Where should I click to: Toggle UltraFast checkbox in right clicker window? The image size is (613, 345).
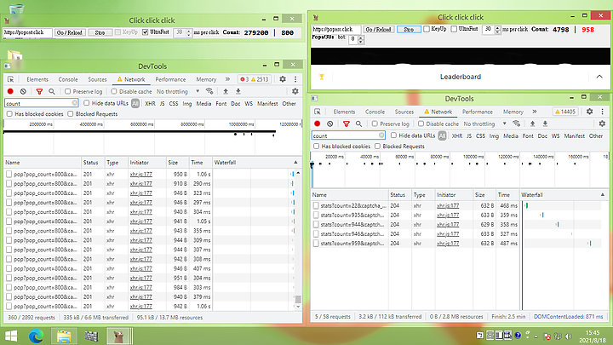454,29
